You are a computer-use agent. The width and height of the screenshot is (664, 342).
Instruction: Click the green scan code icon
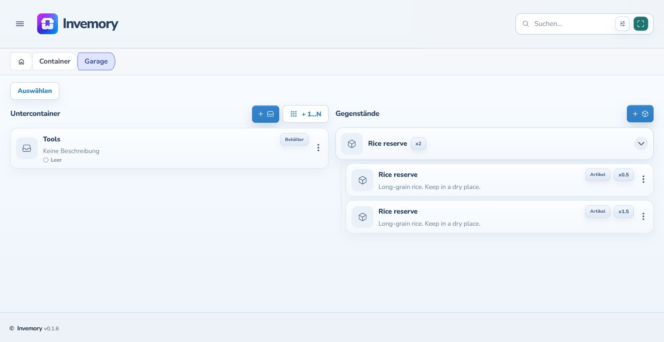click(641, 24)
